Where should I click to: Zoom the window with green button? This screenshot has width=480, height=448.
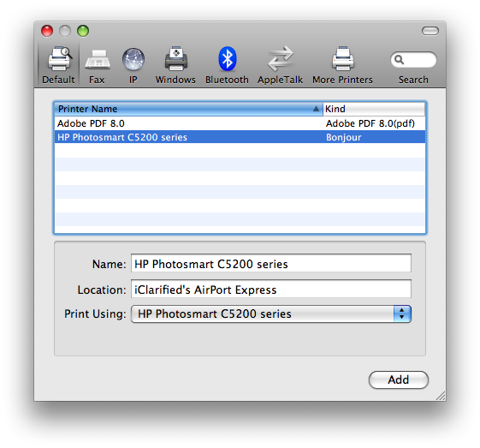tap(83, 31)
